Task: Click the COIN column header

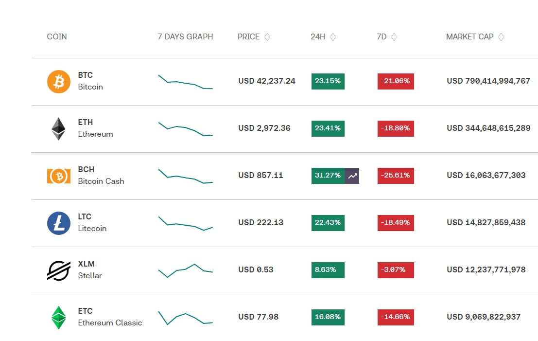Action: click(x=57, y=37)
